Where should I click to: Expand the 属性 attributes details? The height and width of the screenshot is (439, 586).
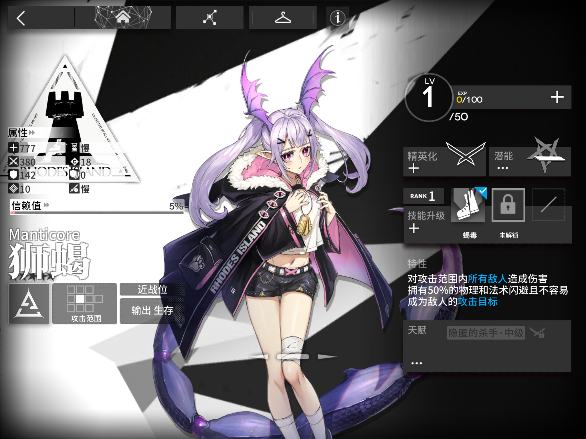point(21,133)
